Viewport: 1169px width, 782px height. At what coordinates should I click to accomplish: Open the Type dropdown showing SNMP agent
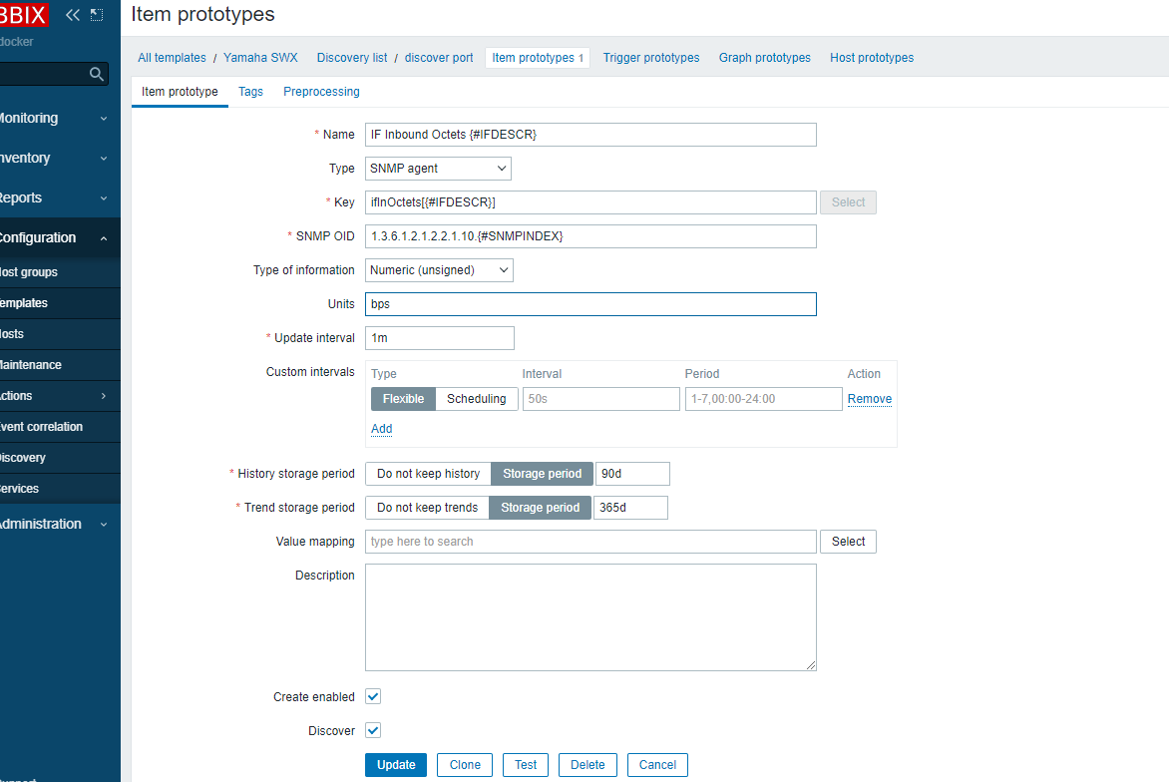pos(439,169)
